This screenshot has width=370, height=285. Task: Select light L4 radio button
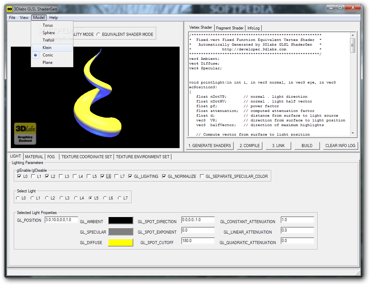[76, 198]
